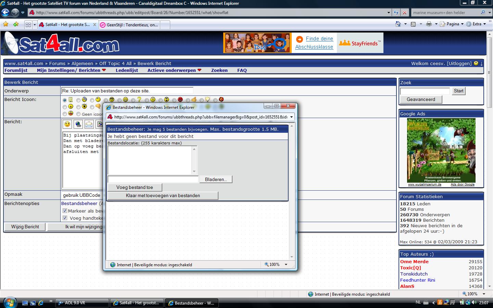This screenshot has height=308, width=493.
Task: Toggle the Voeg handtekening checkbox
Action: tap(65, 218)
